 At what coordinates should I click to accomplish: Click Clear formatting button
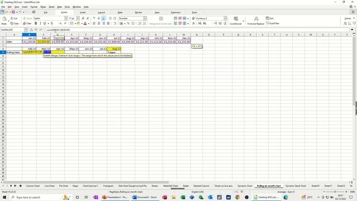click(27, 23)
